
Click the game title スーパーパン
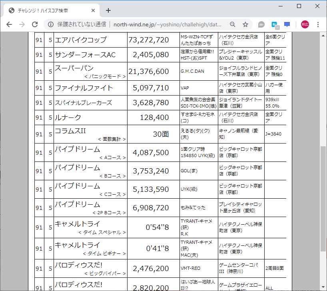point(74,68)
